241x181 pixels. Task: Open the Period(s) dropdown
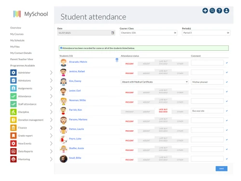pyautogui.click(x=206, y=33)
